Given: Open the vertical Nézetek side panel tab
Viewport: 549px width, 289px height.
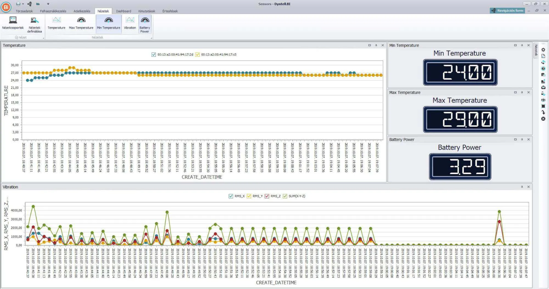Looking at the screenshot, I should pyautogui.click(x=536, y=50).
